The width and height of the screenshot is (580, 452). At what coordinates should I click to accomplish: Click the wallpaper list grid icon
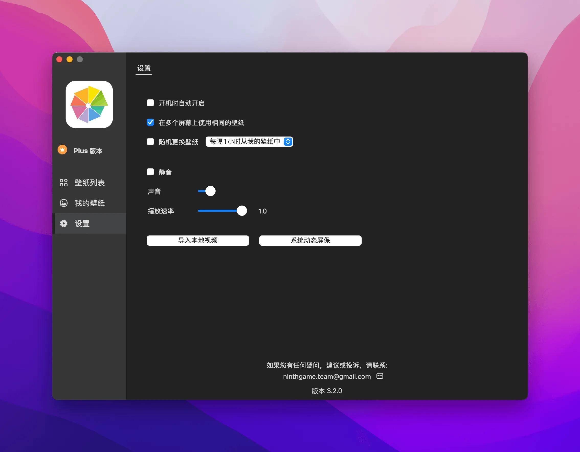coord(63,183)
